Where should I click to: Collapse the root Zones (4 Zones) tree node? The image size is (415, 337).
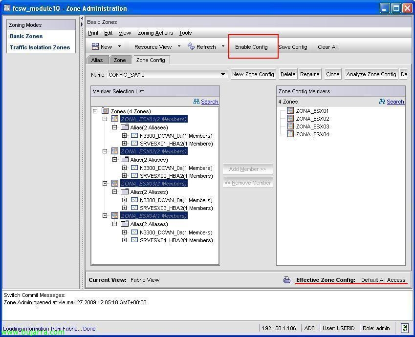tap(95, 111)
